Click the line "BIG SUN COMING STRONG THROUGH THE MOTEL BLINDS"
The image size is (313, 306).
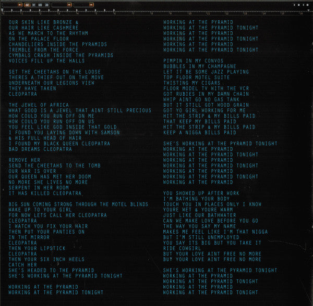point(78,204)
